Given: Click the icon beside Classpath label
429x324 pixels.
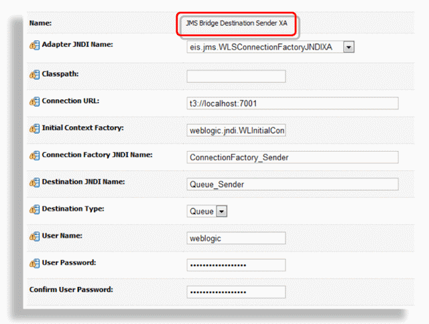Looking at the screenshot, I should tap(34, 74).
